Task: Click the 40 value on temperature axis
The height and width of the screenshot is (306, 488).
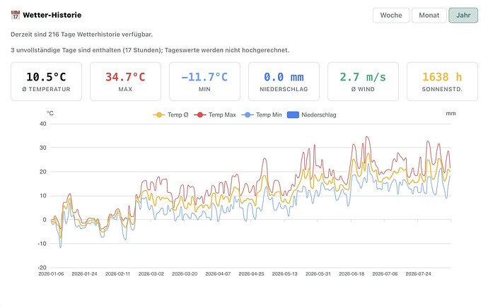Action: (43, 124)
